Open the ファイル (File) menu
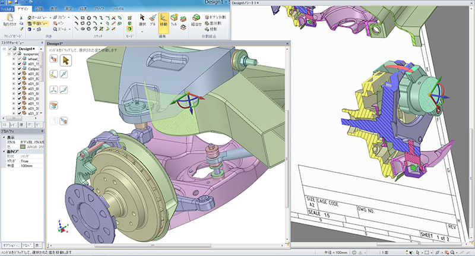 click(7, 10)
